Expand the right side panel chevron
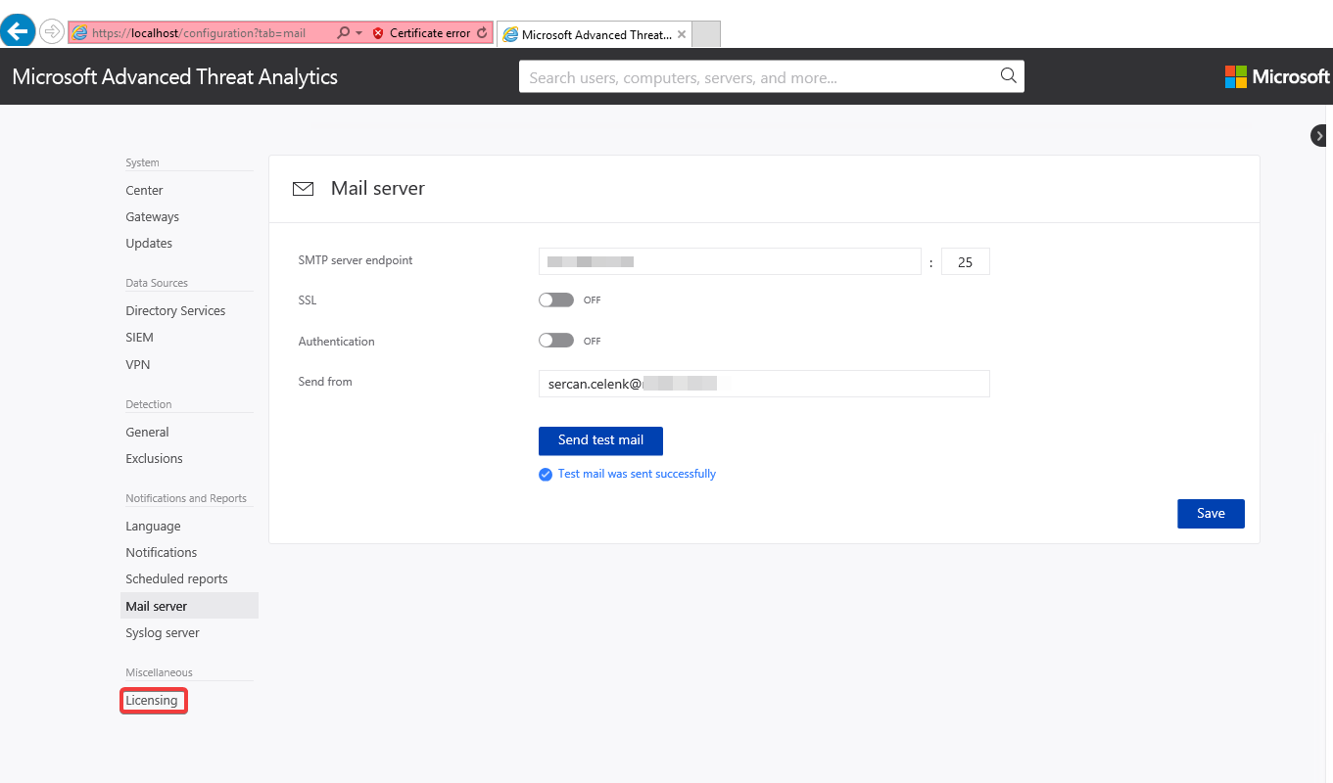 [1320, 136]
